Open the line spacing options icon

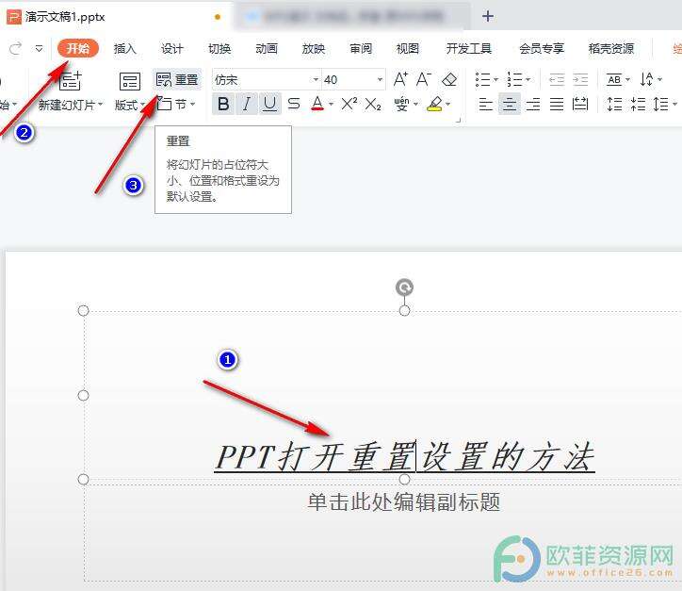point(661,104)
